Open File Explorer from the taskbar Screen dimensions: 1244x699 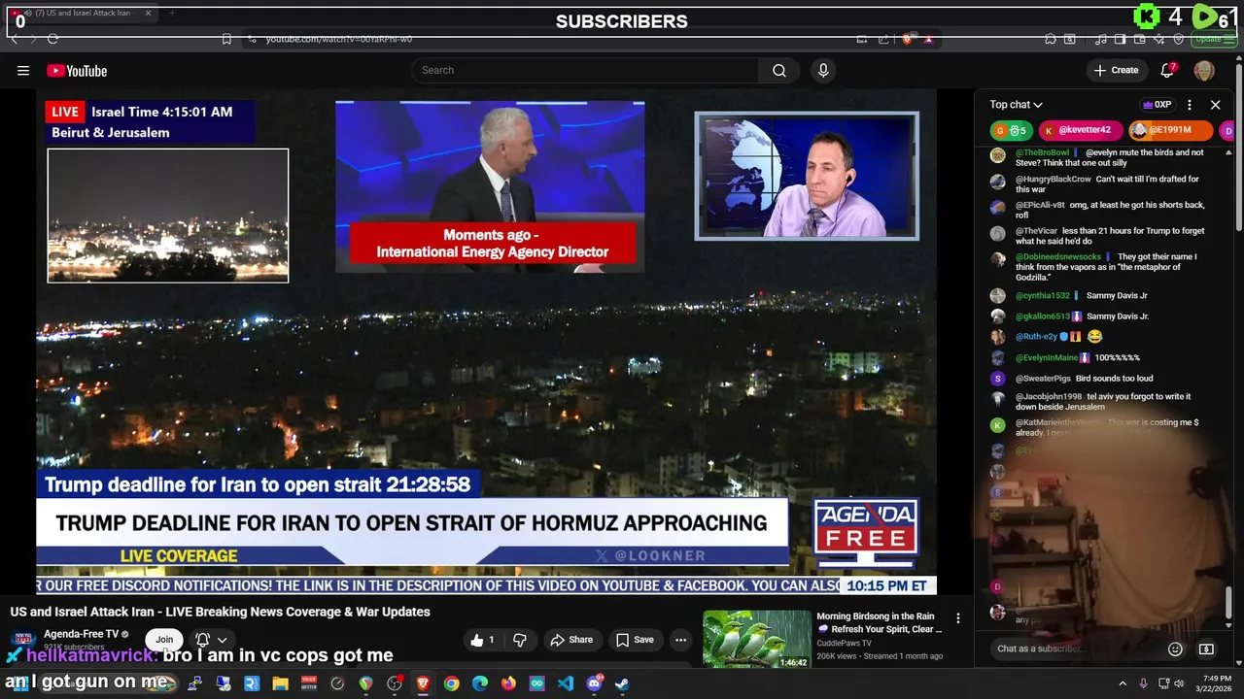(x=280, y=683)
